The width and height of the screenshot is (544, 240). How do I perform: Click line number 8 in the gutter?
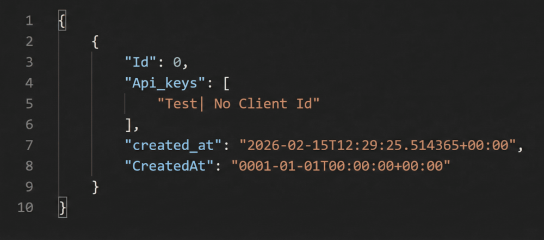(x=28, y=166)
